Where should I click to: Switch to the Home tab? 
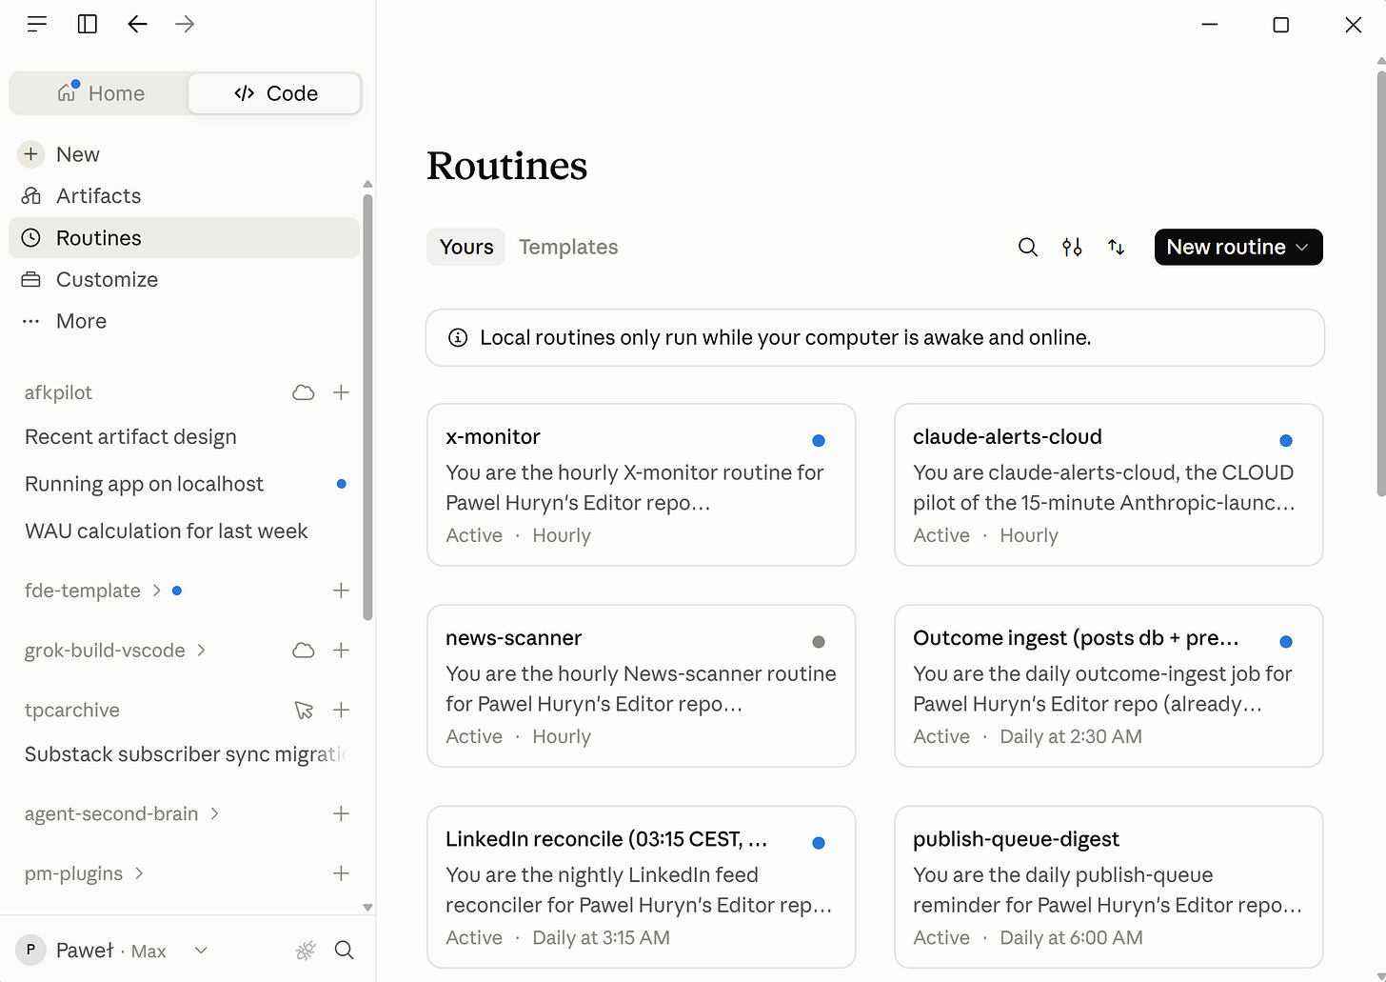pyautogui.click(x=100, y=93)
